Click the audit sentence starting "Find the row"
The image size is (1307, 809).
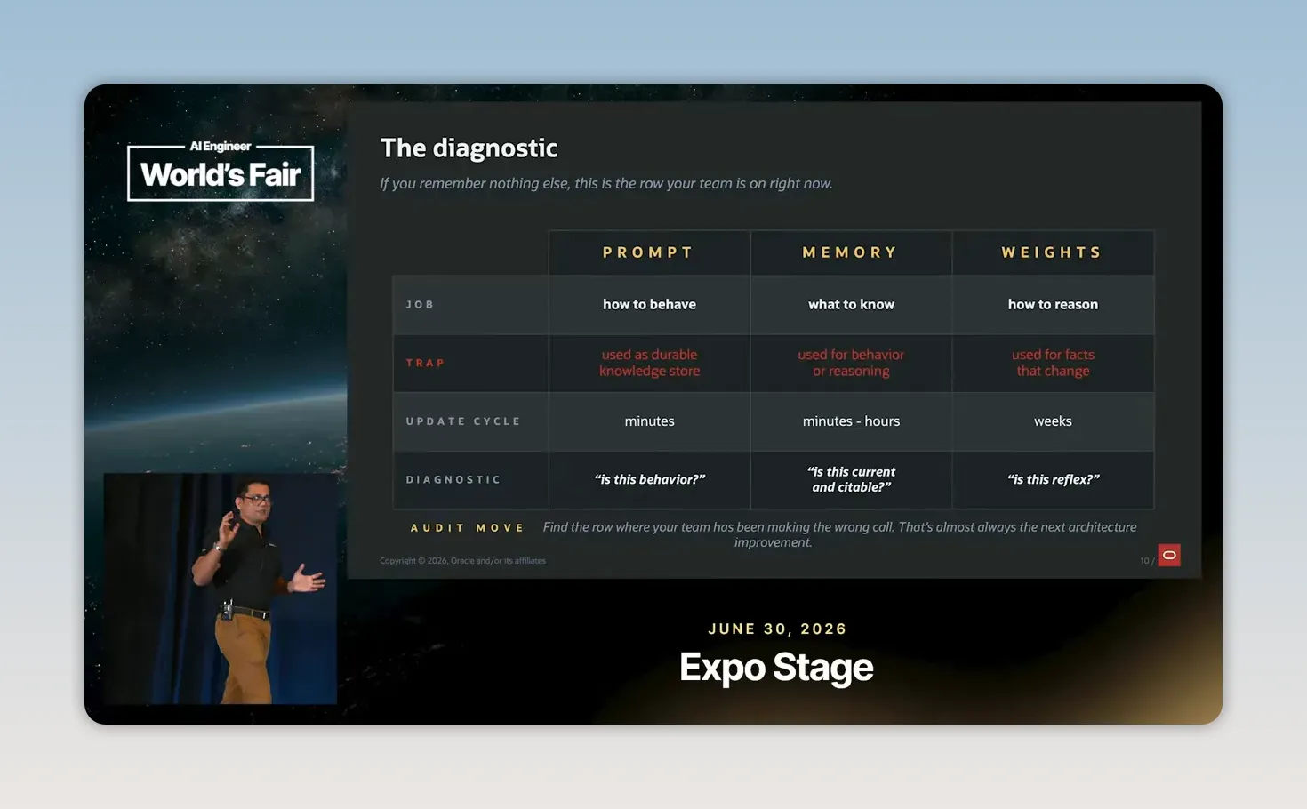839,534
